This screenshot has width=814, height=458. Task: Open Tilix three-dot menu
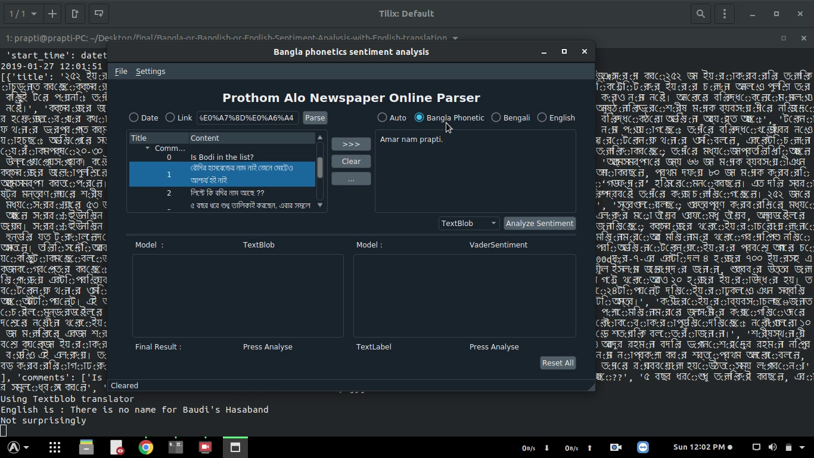725,13
